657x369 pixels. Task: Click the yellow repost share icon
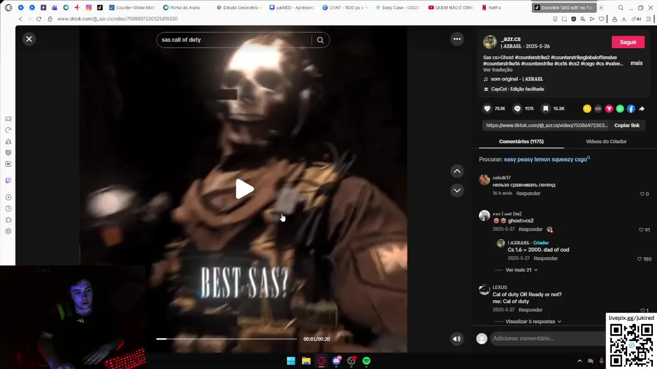click(587, 109)
